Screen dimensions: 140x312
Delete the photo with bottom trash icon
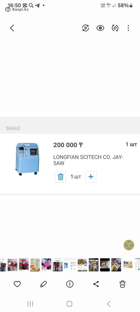(x=122, y=284)
